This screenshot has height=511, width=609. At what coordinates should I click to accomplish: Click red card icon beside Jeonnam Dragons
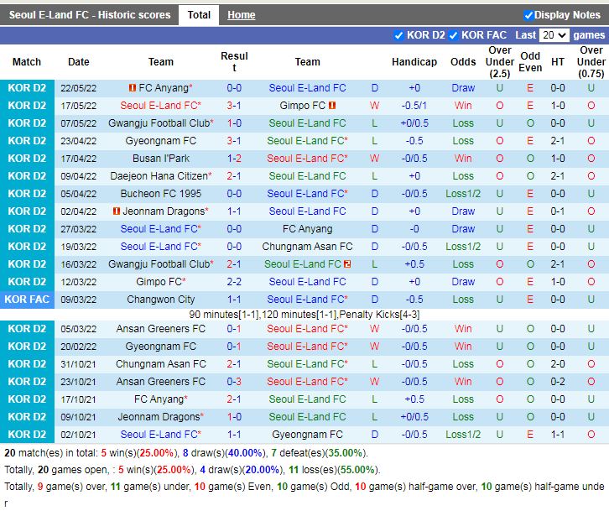point(116,211)
